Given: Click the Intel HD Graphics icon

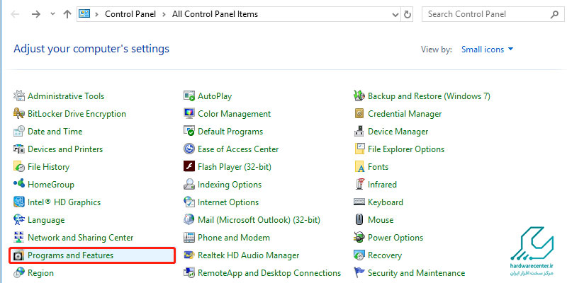Looking at the screenshot, I should click(x=19, y=202).
